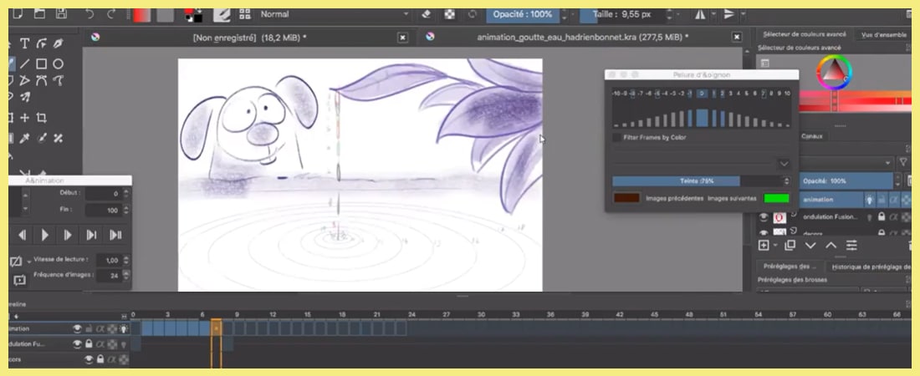Save the document with the floppy icon

(60, 13)
